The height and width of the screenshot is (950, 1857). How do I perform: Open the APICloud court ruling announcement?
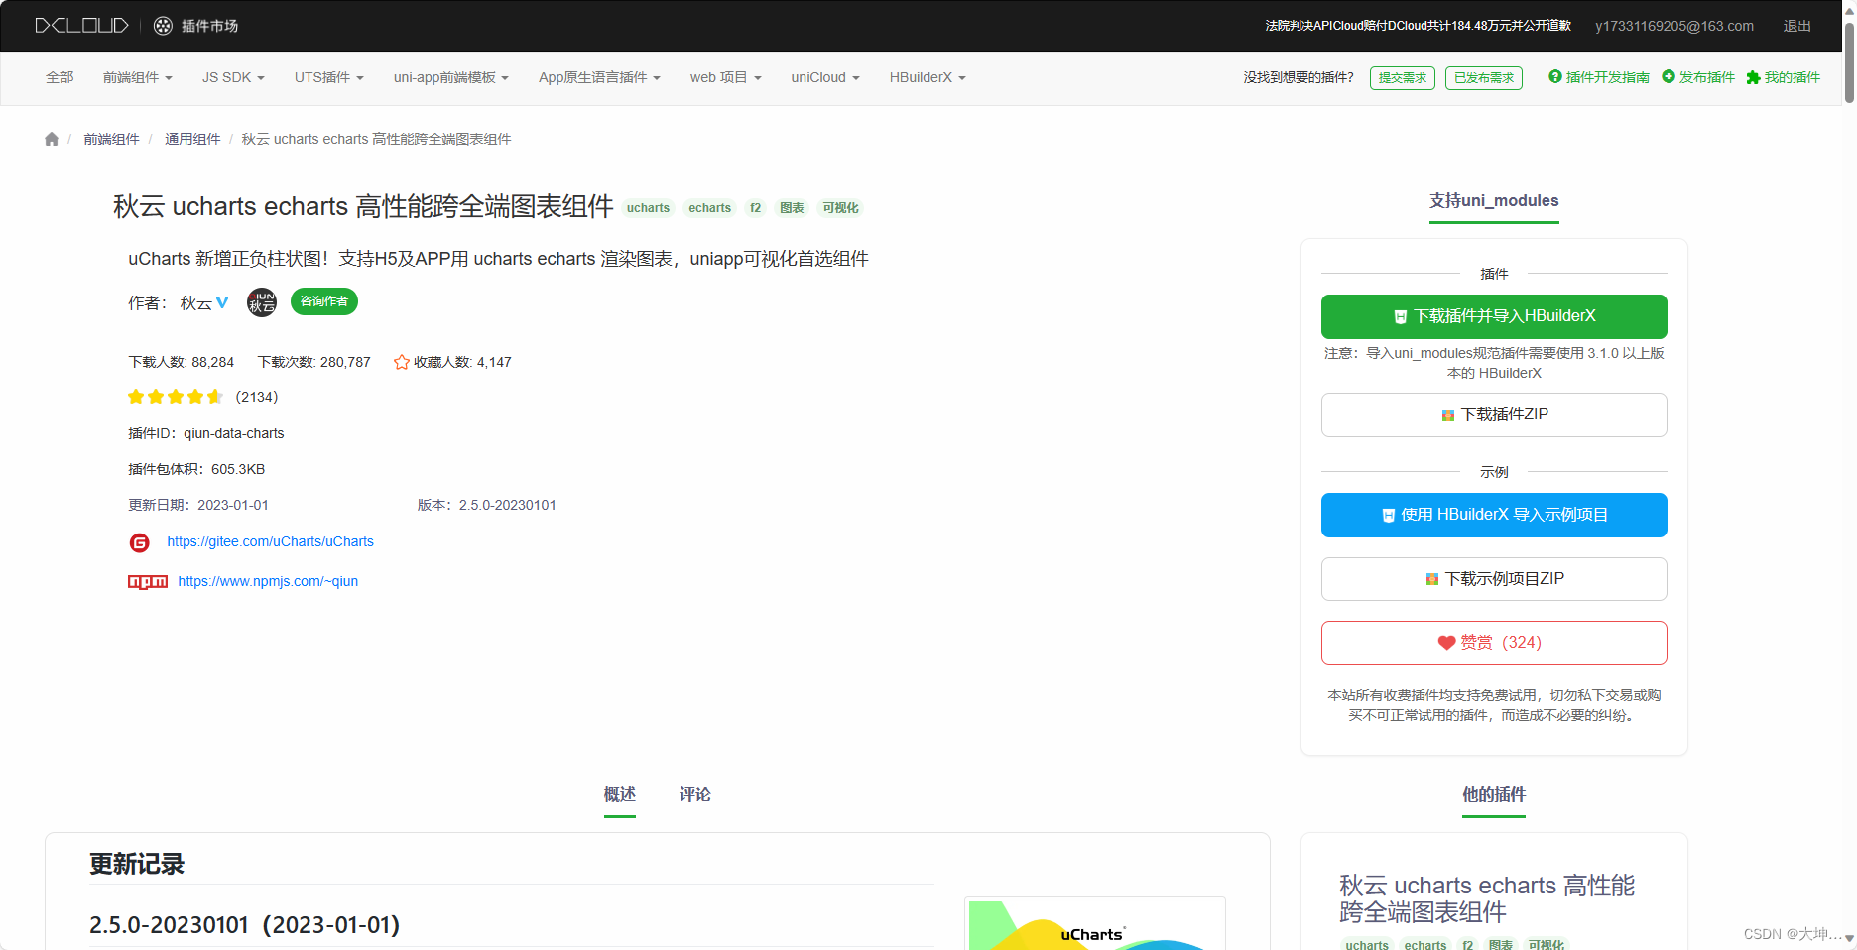click(1419, 26)
